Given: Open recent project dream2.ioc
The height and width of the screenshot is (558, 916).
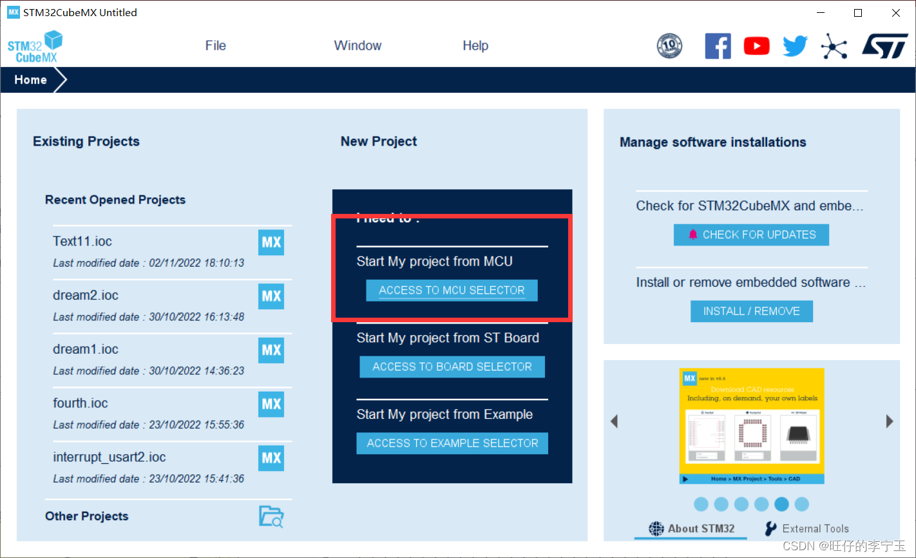Looking at the screenshot, I should (x=86, y=296).
